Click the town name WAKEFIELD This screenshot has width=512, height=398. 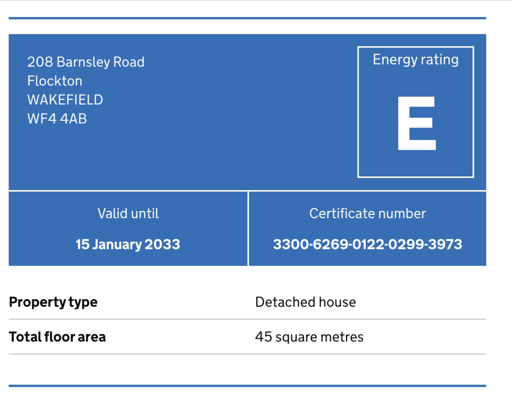(x=65, y=100)
